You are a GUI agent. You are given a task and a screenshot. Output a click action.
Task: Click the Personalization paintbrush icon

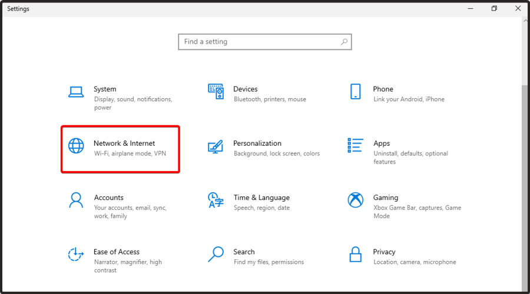pyautogui.click(x=216, y=146)
